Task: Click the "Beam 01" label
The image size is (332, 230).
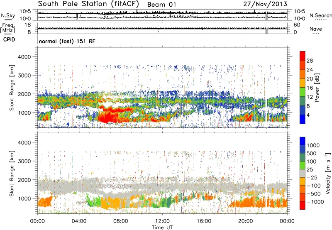Action: pyautogui.click(x=161, y=5)
